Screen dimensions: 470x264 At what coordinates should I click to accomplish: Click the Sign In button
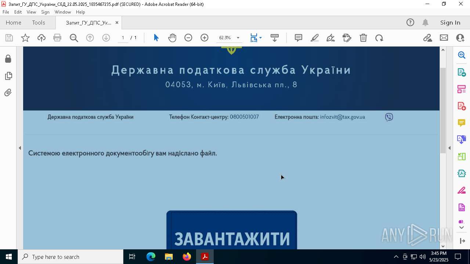coord(450,22)
